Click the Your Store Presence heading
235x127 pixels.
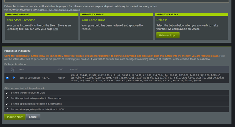pyautogui.click(x=21, y=20)
